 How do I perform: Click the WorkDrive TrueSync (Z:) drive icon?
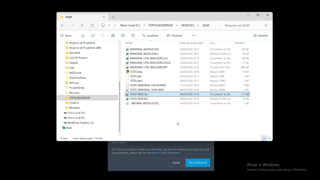65,123
